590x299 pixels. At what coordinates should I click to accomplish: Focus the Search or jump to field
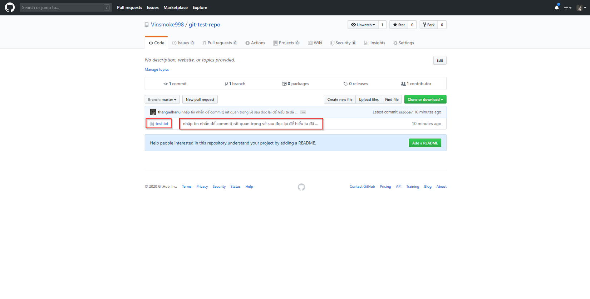tap(66, 7)
